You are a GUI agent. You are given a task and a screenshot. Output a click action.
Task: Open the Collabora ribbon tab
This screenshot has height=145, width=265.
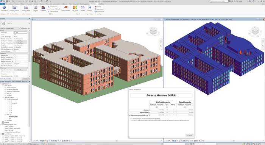point(64,4)
